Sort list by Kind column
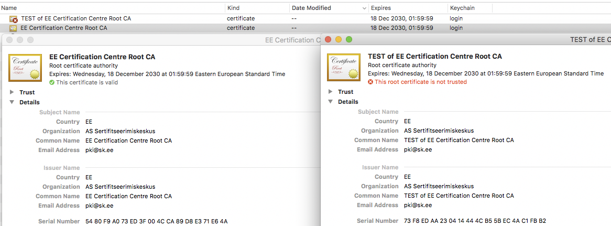The width and height of the screenshot is (611, 226). click(258, 8)
